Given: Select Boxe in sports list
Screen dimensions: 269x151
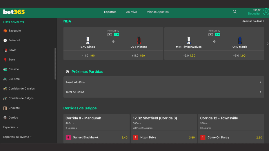Looking at the screenshot, I should point(12,60).
